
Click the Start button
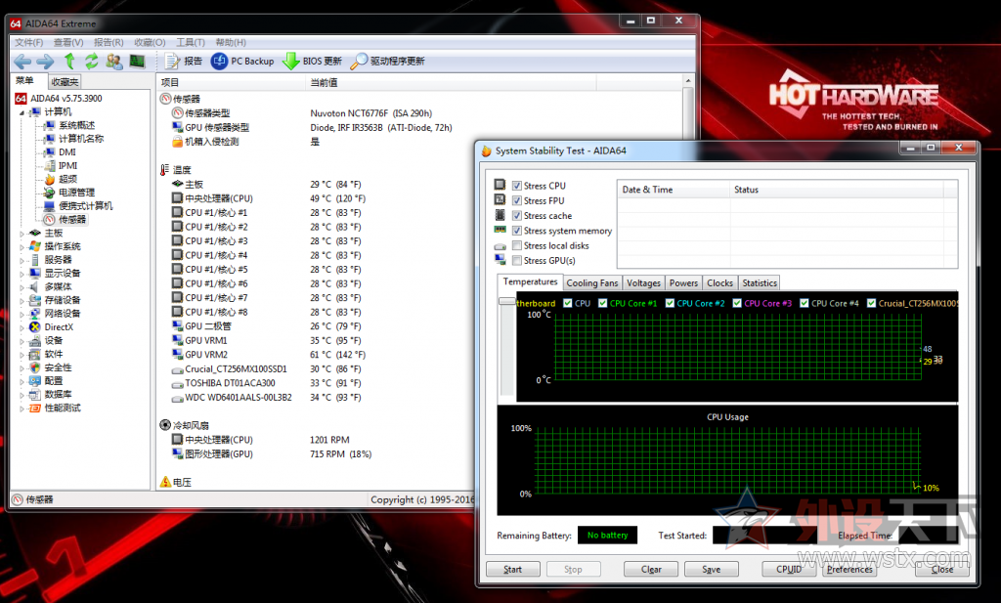tap(512, 569)
